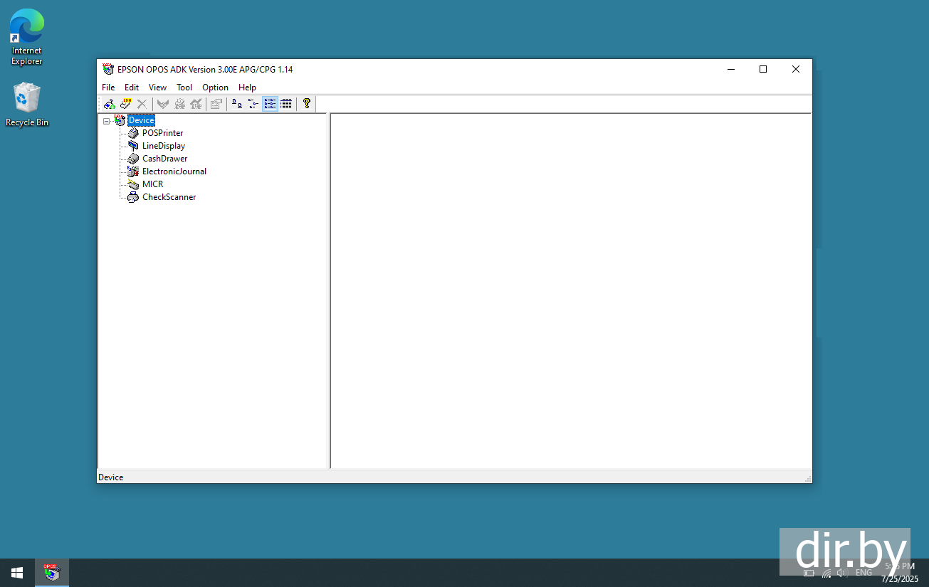Viewport: 929px width, 587px height.
Task: Click the Add New Device toolbar icon
Action: pos(110,104)
